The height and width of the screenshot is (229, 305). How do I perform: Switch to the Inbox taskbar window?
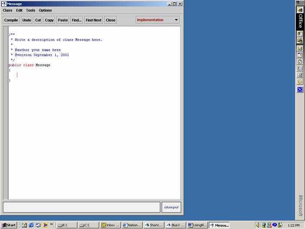point(110,225)
